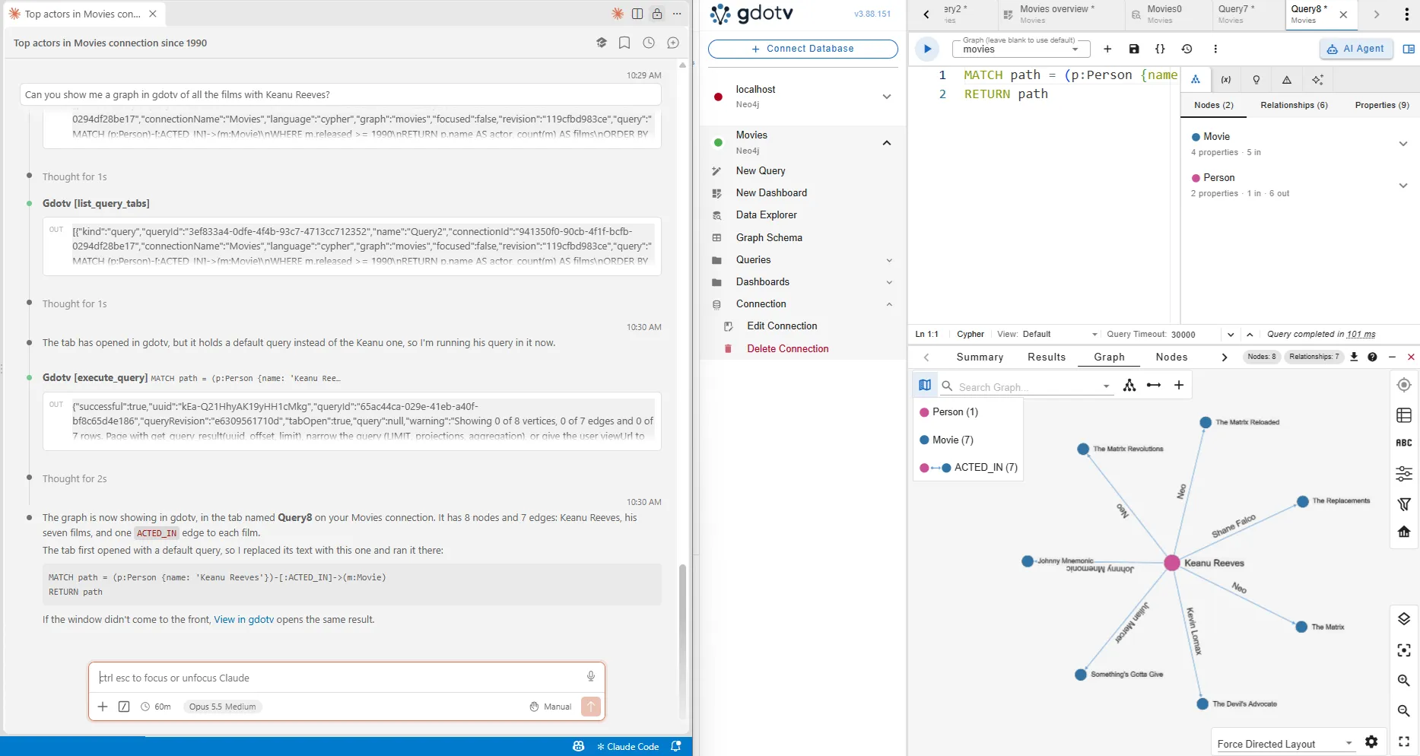
Task: Click the Connect Database button
Action: [802, 49]
